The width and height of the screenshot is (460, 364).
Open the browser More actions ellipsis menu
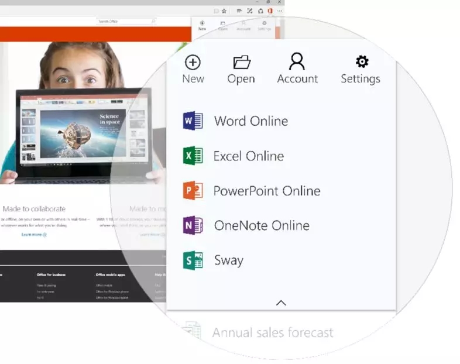point(280,11)
